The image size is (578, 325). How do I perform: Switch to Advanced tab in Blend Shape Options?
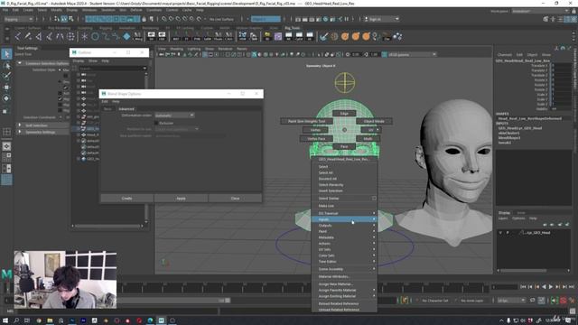pyautogui.click(x=126, y=109)
